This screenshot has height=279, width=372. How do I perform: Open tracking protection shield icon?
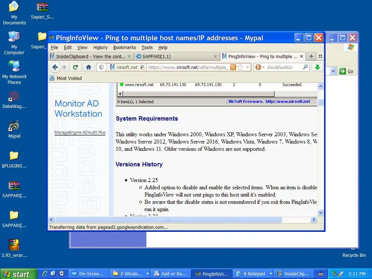tap(101, 67)
